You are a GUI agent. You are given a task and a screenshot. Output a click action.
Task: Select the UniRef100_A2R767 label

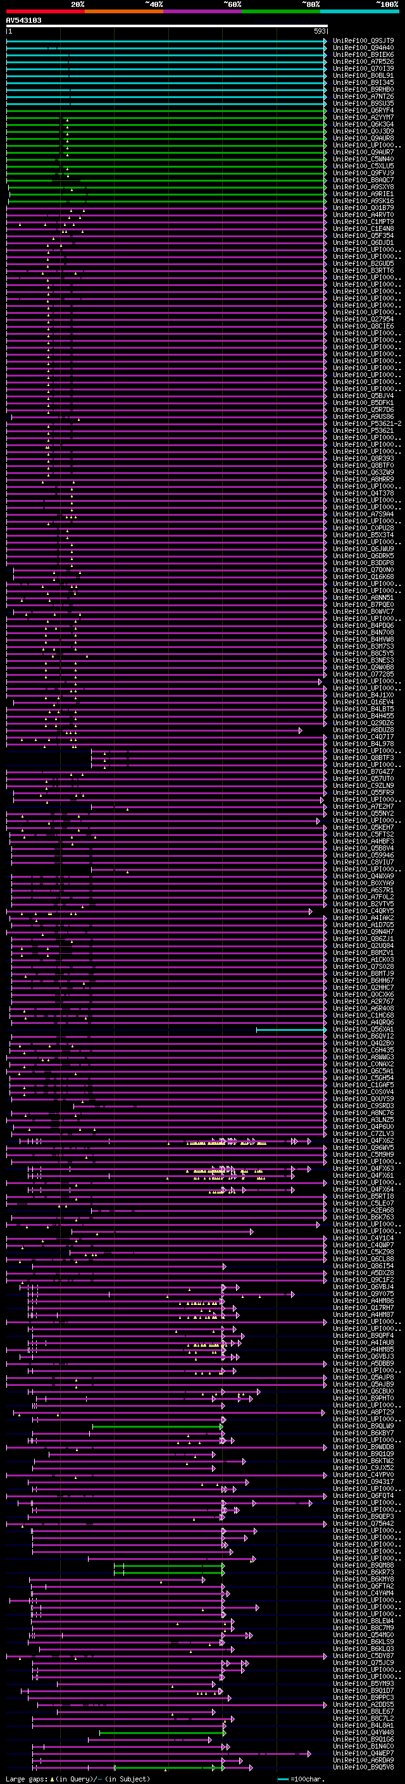[x=363, y=1001]
